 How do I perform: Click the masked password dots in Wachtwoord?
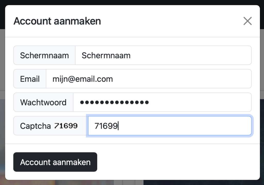(x=114, y=103)
